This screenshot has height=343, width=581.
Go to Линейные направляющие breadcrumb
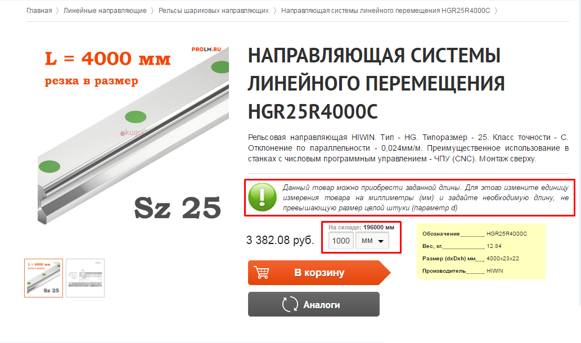coord(105,11)
